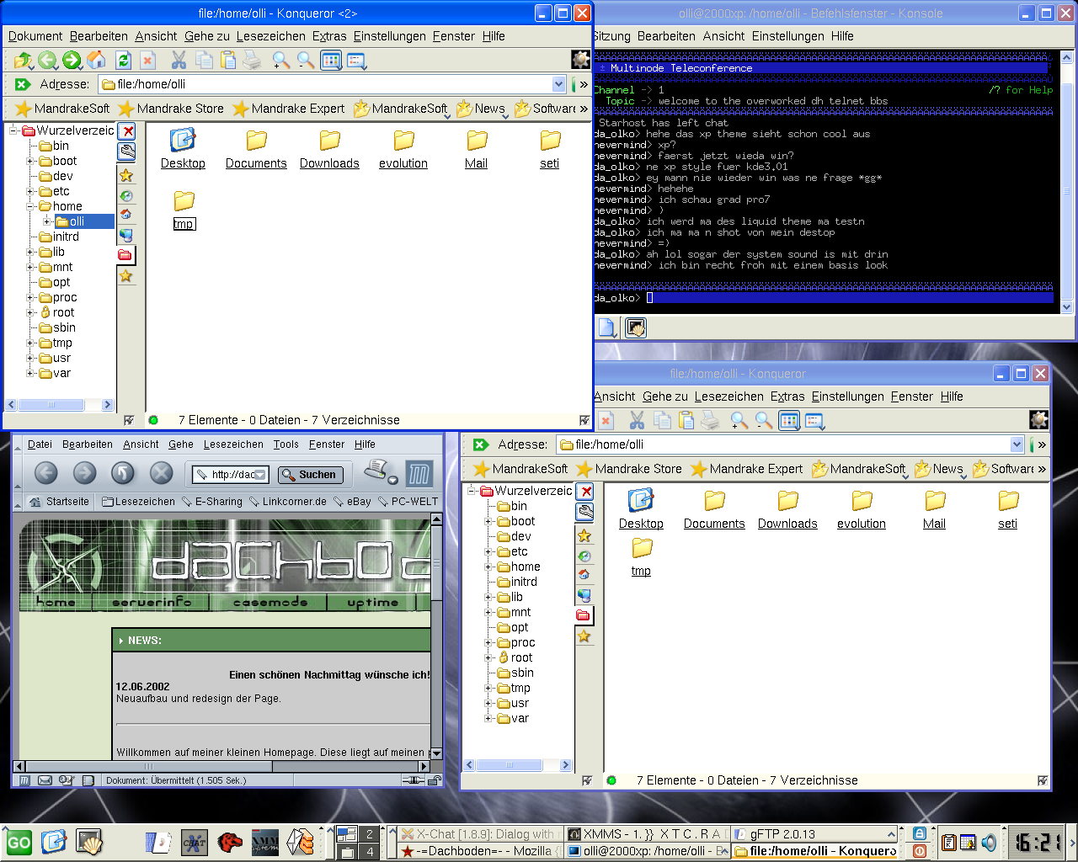
Task: Open the Tools menu in Mozilla
Action: [286, 444]
